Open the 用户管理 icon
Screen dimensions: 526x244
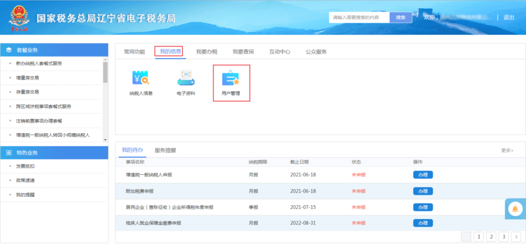(x=231, y=78)
